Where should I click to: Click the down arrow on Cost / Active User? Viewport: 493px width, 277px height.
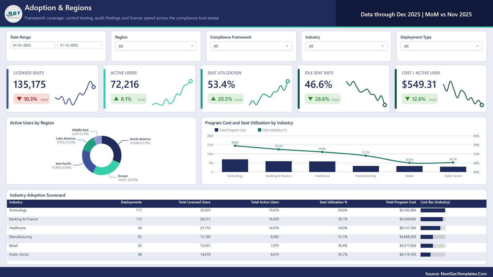(407, 99)
